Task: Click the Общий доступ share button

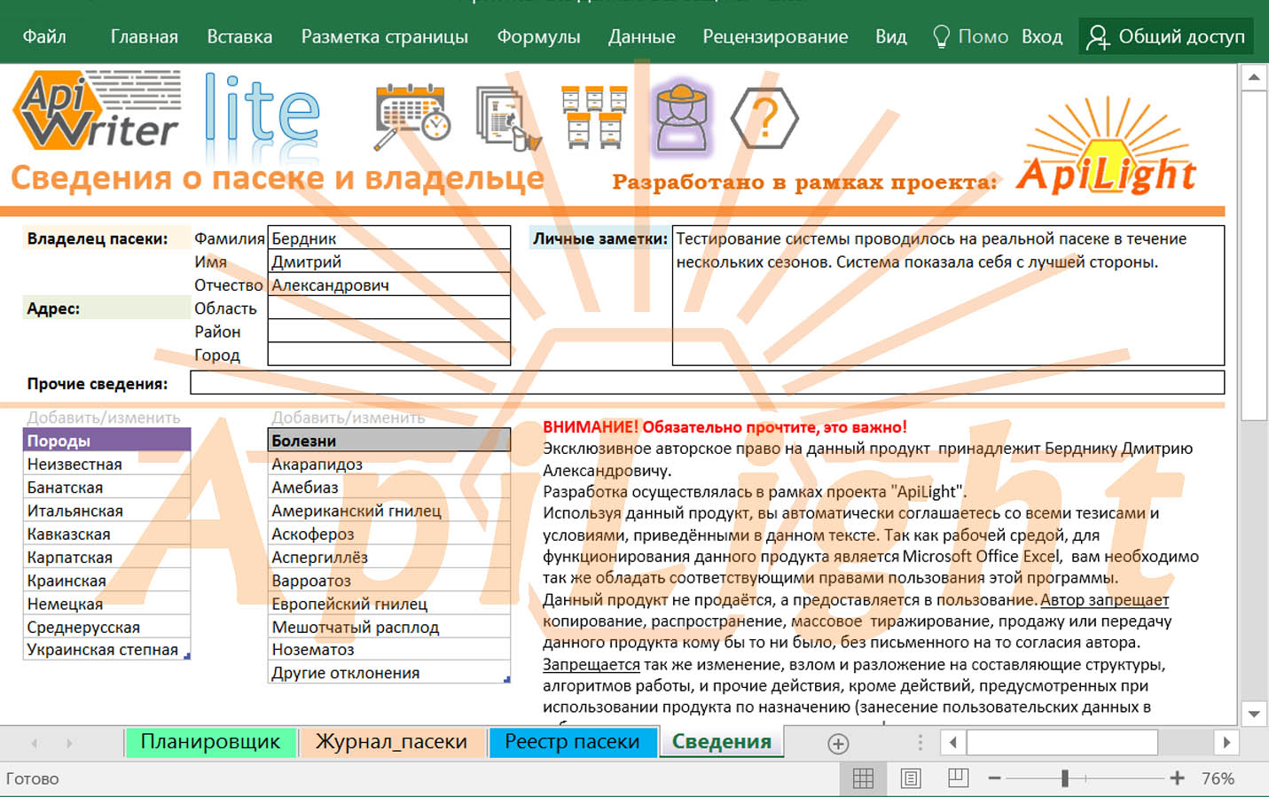Action: coord(1167,37)
